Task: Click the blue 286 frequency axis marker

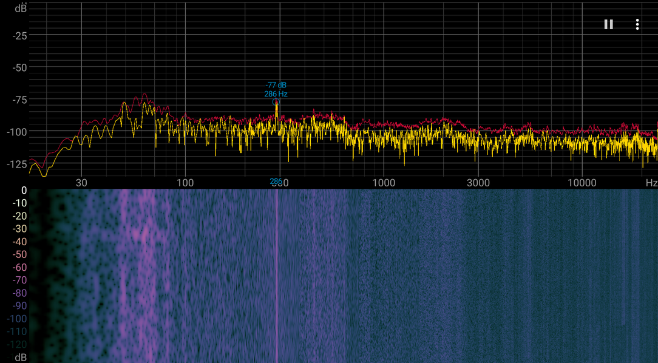Action: (x=276, y=181)
